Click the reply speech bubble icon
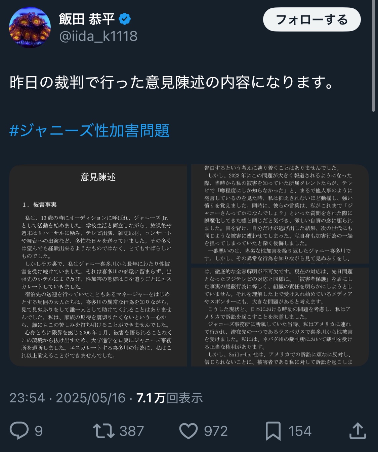378x452 pixels. click(x=19, y=431)
